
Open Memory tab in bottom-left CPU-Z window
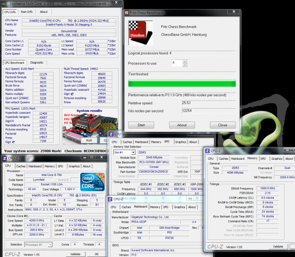tap(50, 166)
